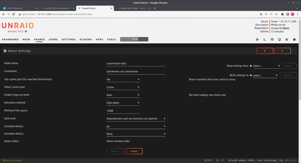The image size is (301, 163).
Task: Open Chrome three-dot menu
Action: click(x=298, y=14)
